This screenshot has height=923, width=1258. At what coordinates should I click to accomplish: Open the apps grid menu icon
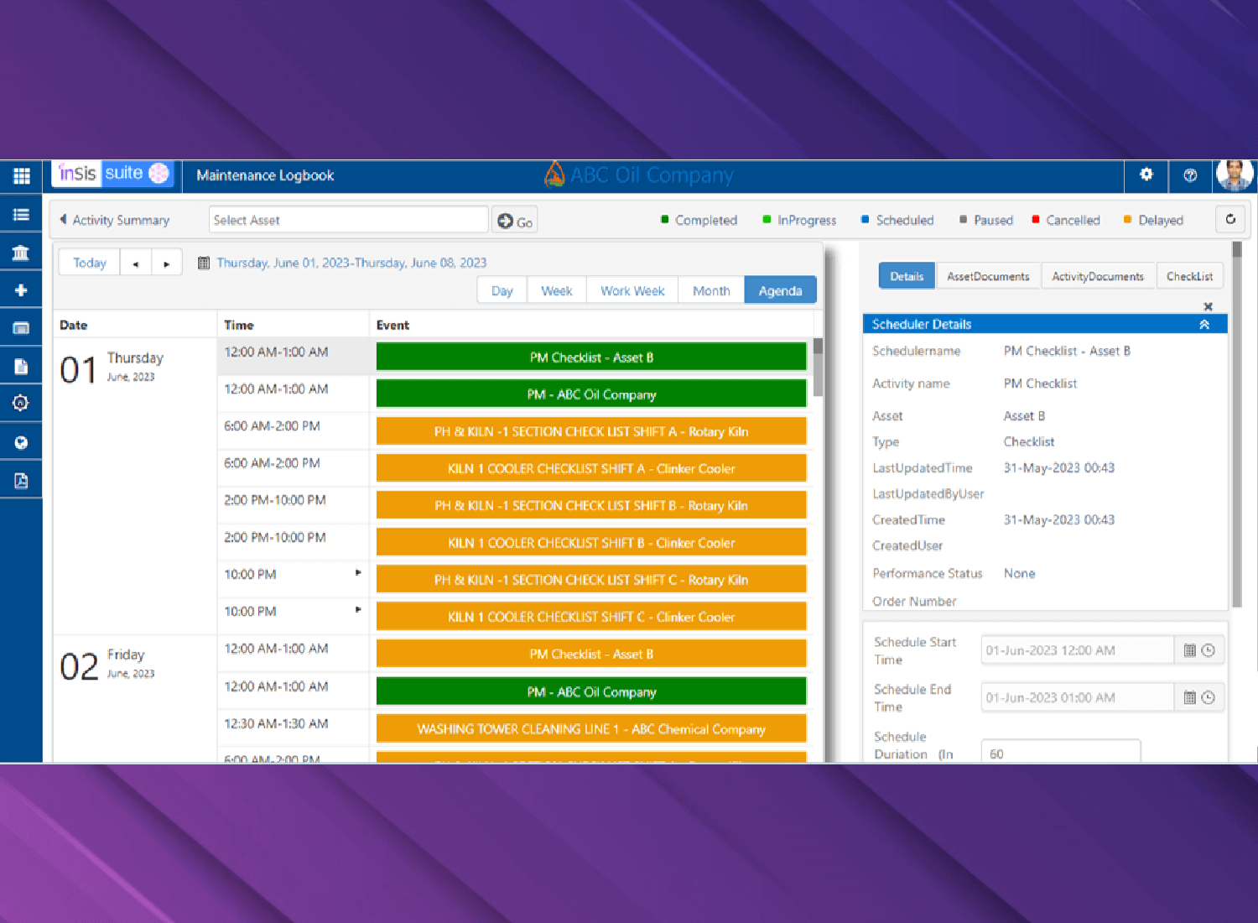pos(21,176)
